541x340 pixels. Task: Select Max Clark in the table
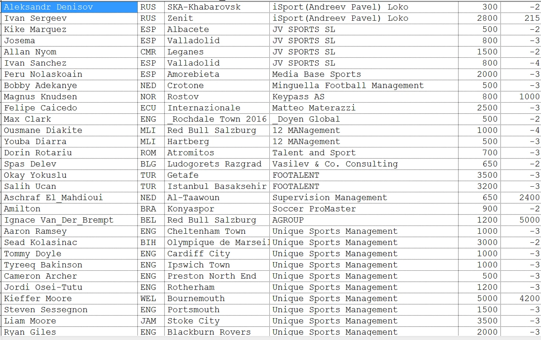(x=69, y=119)
